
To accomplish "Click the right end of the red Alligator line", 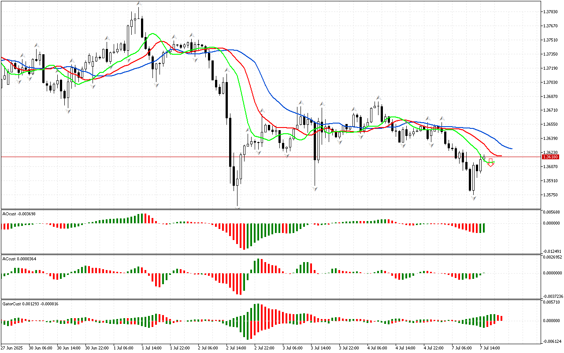I will pyautogui.click(x=501, y=155).
